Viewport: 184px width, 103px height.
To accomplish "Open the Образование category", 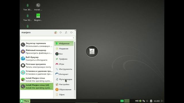I will pos(64,90).
